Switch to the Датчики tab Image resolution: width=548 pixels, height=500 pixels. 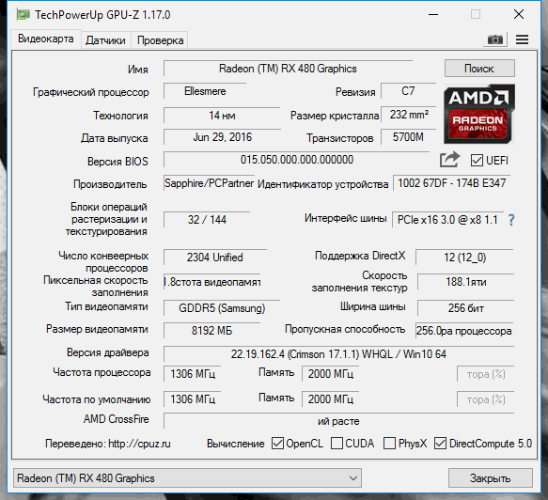[105, 40]
